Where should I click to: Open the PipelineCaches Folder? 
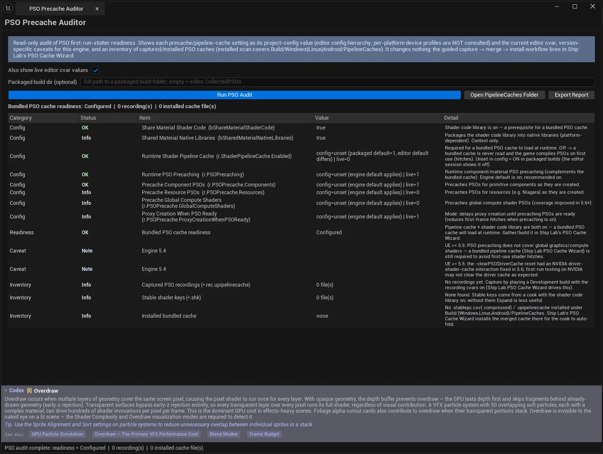[x=504, y=95]
